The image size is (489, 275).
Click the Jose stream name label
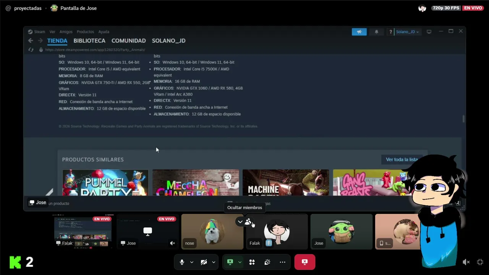(38, 202)
